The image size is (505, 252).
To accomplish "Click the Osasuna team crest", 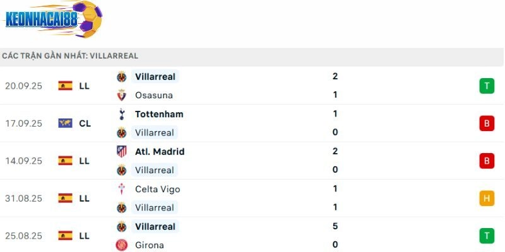I will coord(122,95).
